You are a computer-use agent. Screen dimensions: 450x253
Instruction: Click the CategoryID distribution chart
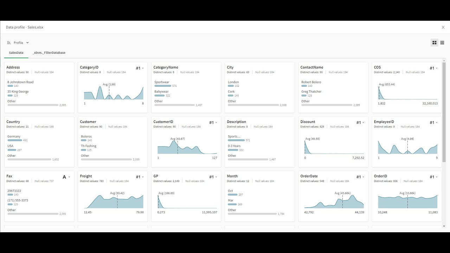click(x=114, y=92)
